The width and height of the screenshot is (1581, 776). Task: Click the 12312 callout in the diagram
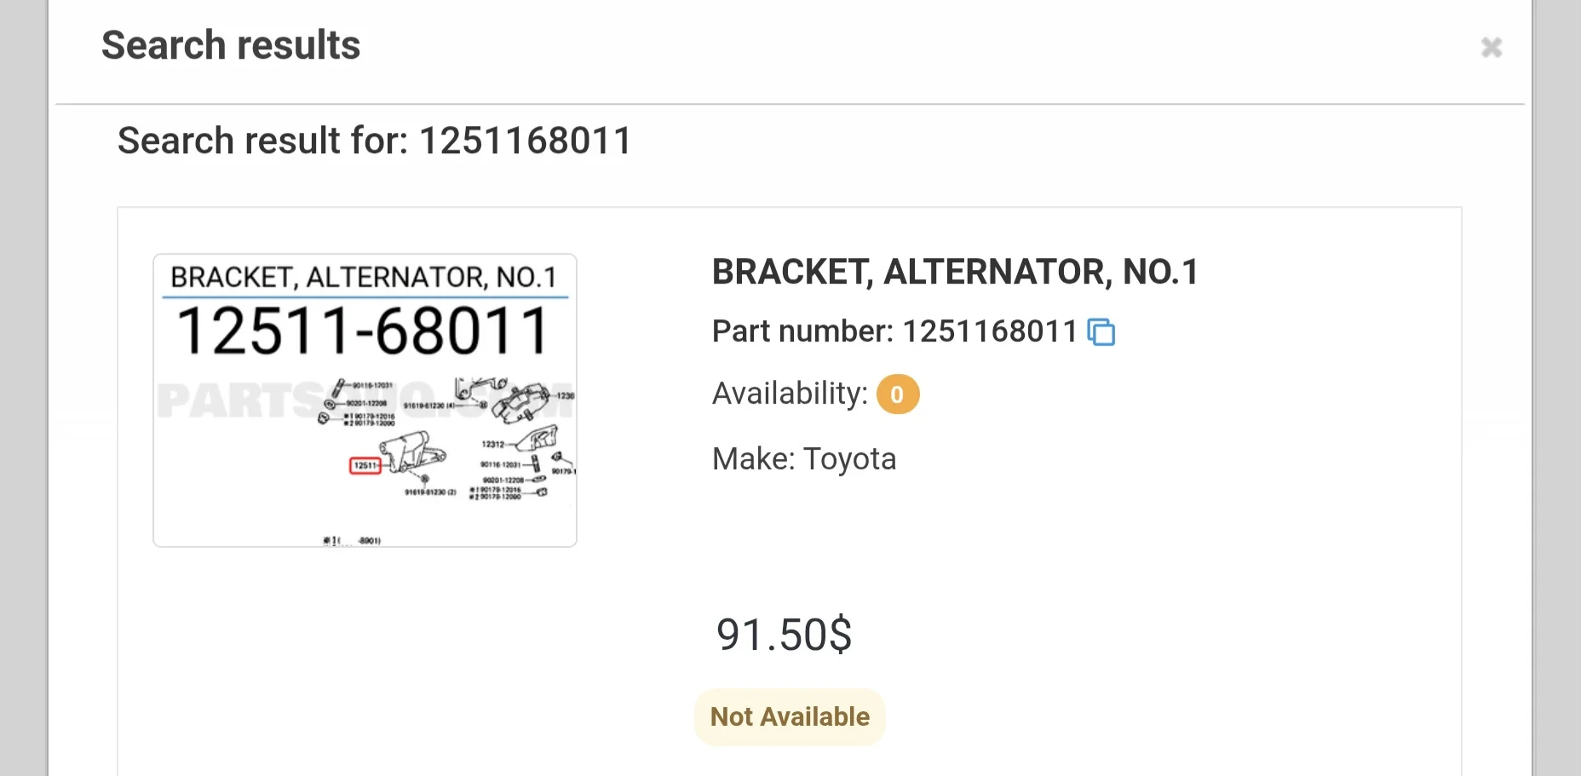492,444
